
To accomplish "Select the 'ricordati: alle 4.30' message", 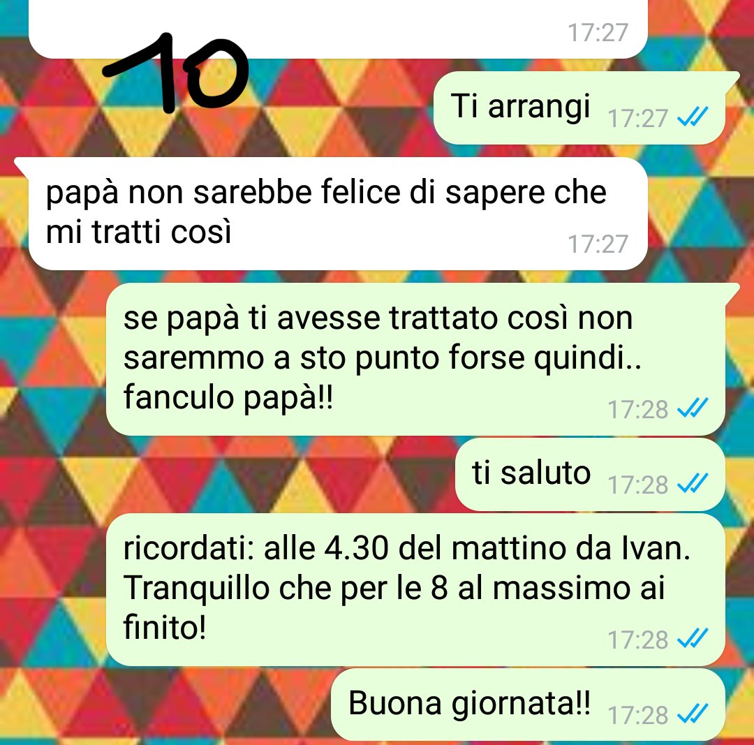I will point(415,589).
